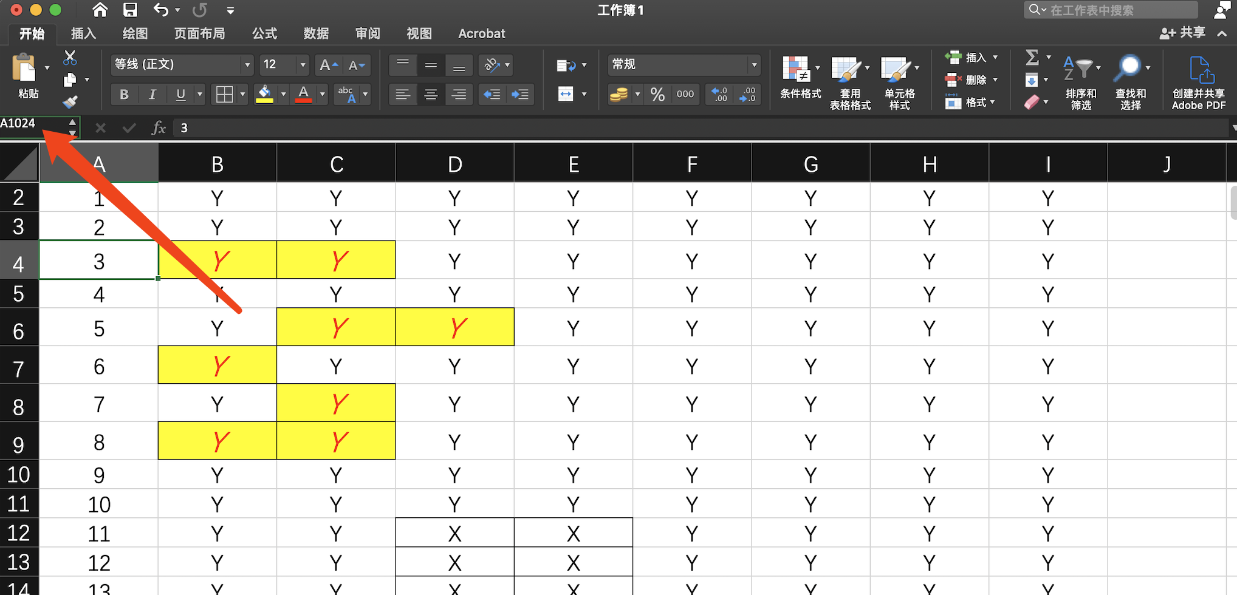
Task: Open the Acrobat ribbon tab
Action: [x=481, y=33]
